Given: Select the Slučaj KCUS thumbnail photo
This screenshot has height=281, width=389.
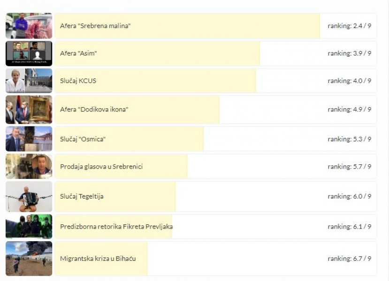Looking at the screenshot, I should pyautogui.click(x=29, y=81).
